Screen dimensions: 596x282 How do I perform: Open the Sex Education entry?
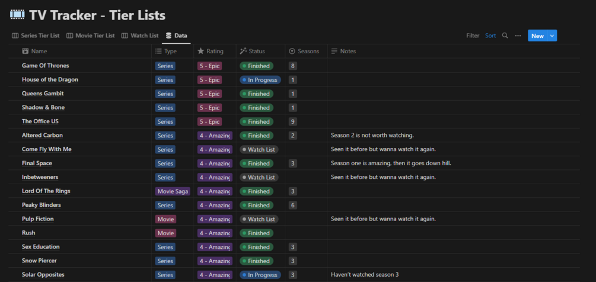coord(41,246)
